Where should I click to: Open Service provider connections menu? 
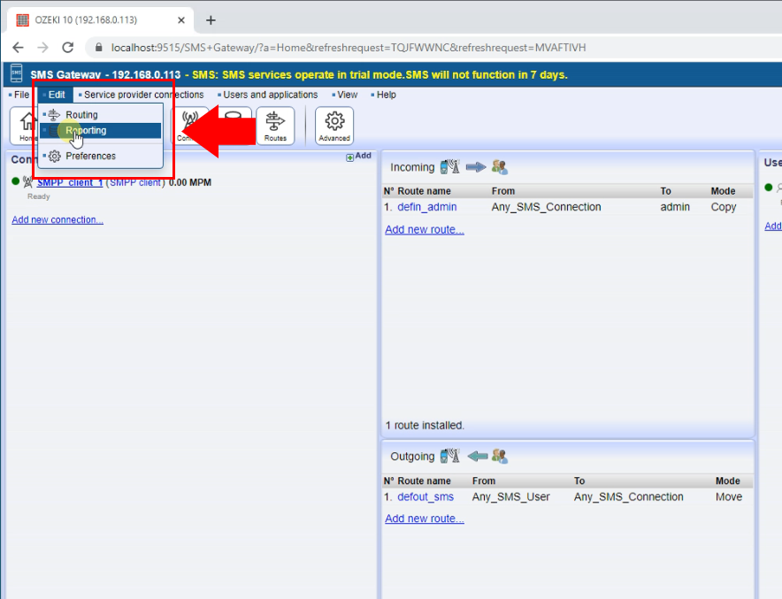142,95
